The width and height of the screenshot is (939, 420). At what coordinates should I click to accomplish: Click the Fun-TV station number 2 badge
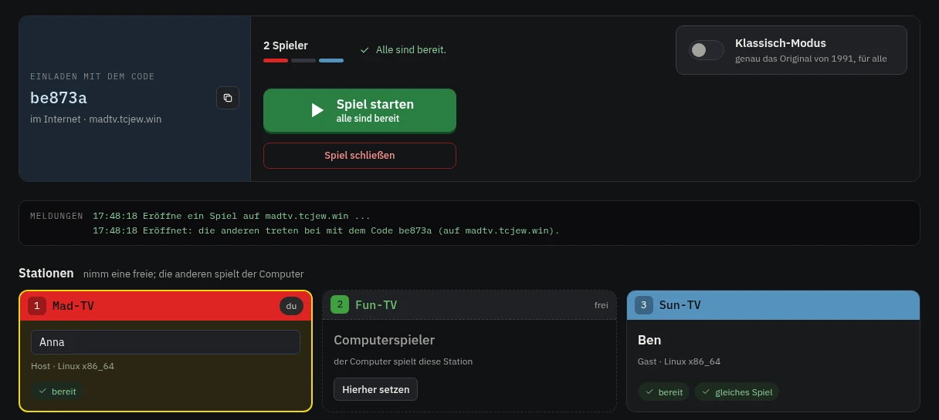[340, 304]
